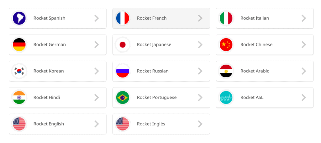This screenshot has width=321, height=143.
Task: Click the South America globe icon
Action: point(19,18)
